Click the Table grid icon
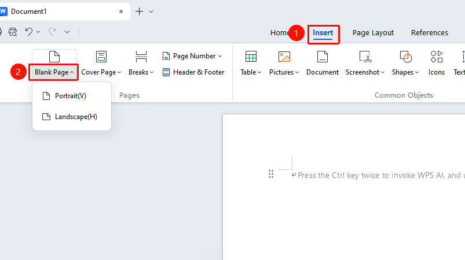 pyautogui.click(x=251, y=57)
